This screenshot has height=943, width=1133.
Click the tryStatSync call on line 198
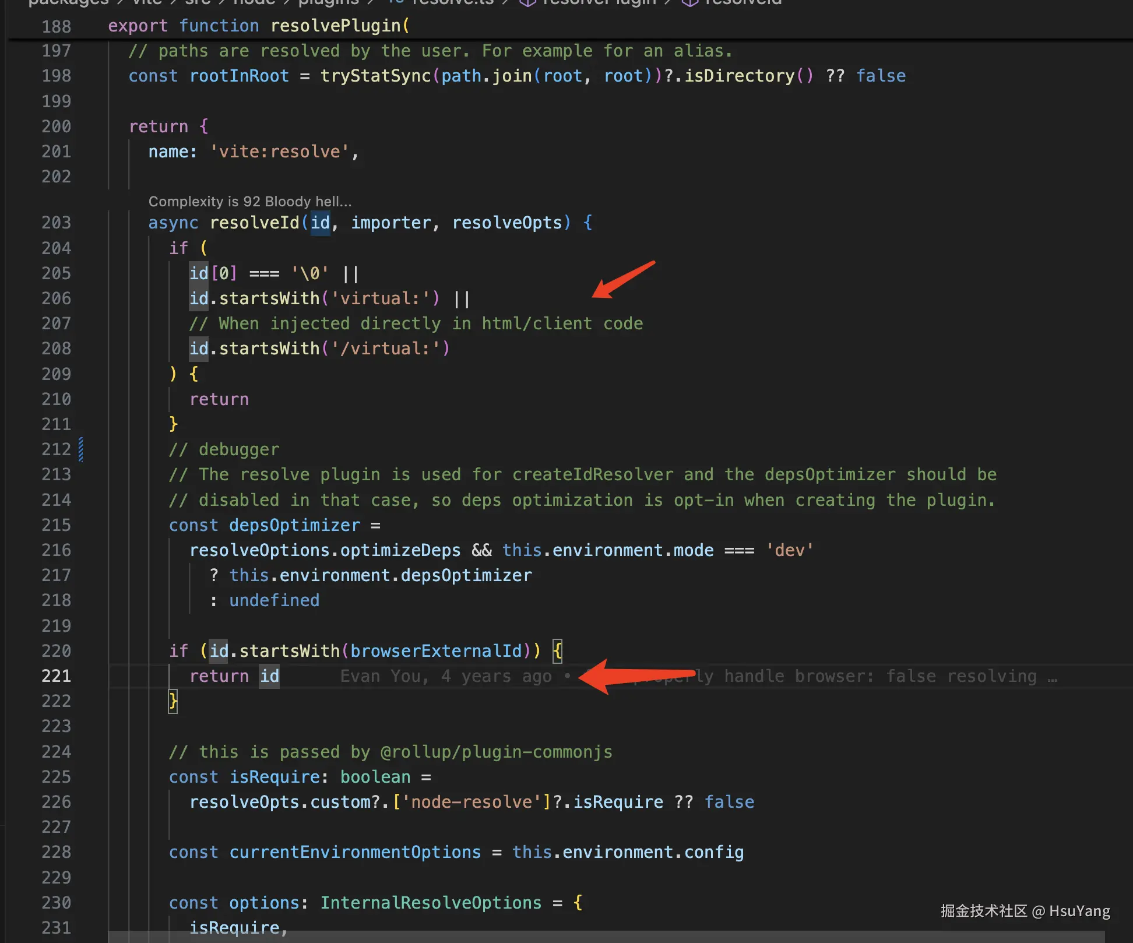375,76
